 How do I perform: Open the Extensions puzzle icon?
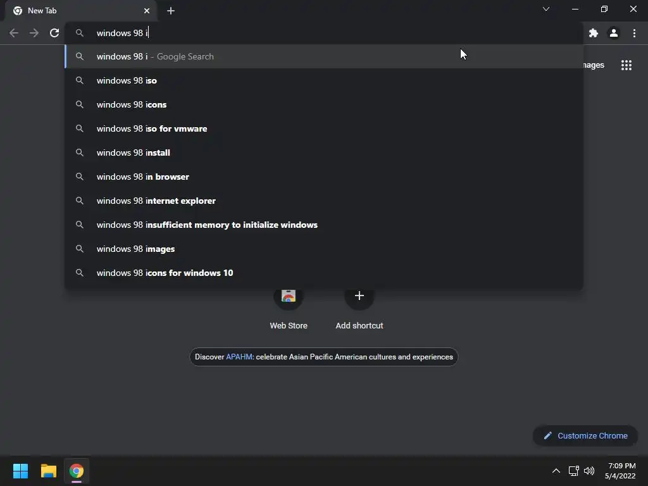pyautogui.click(x=594, y=33)
